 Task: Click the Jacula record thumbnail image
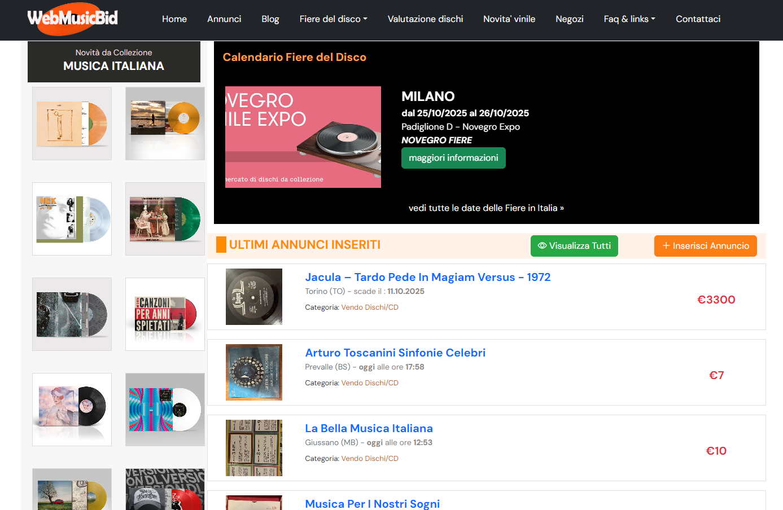coord(254,297)
